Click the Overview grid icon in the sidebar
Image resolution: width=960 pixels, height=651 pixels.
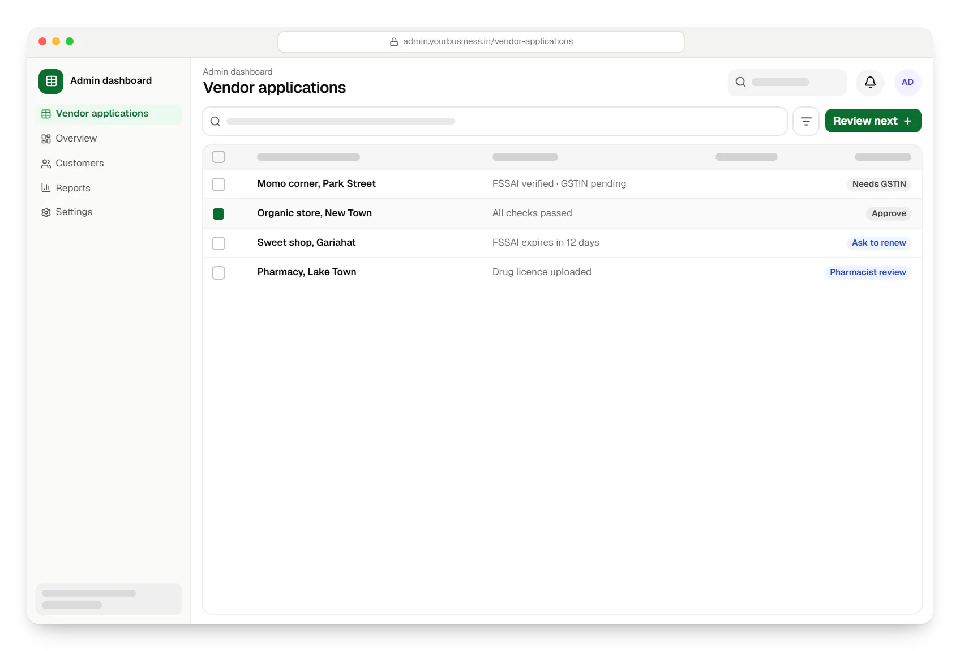coord(46,139)
